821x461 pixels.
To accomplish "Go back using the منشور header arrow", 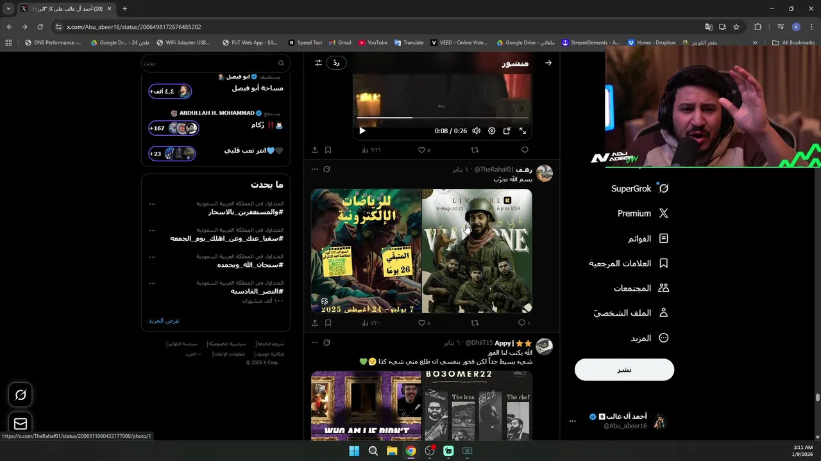I will coord(548,63).
